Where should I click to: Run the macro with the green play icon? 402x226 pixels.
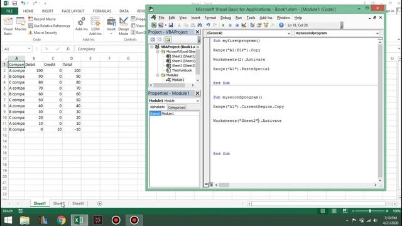coord(223,25)
